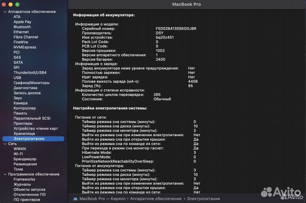306x203 pixels.
Task: Click PrioritizeNetworkReachabilityOverSleep label
Action: (118, 161)
